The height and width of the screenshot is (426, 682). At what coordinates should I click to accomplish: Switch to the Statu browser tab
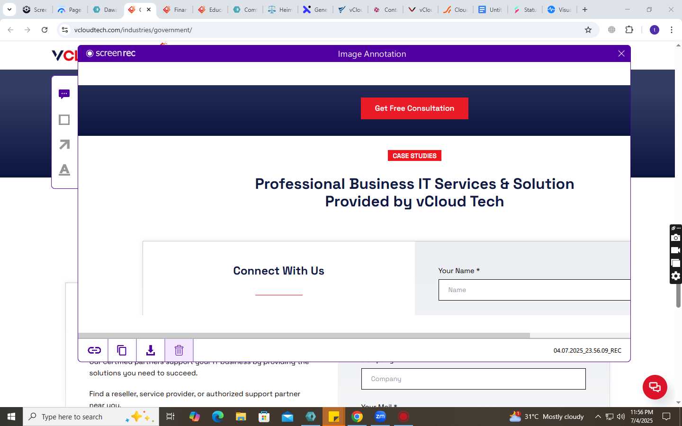pyautogui.click(x=525, y=9)
